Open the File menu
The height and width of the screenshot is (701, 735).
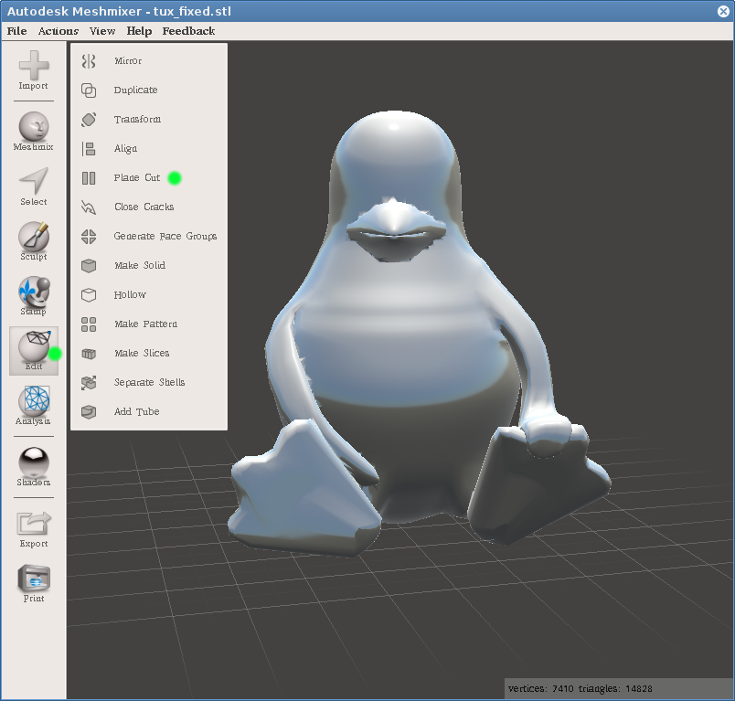[x=16, y=31]
